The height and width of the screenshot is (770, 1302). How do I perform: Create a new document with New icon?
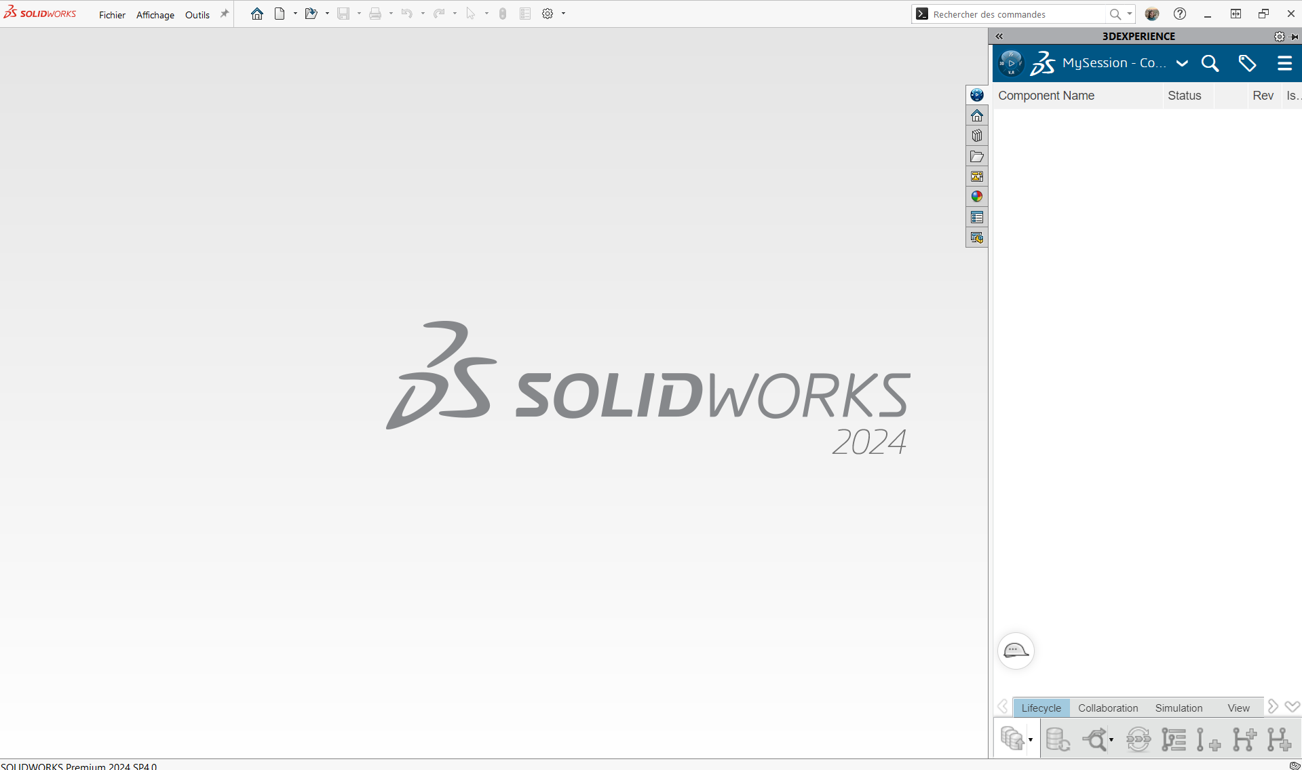click(x=280, y=14)
